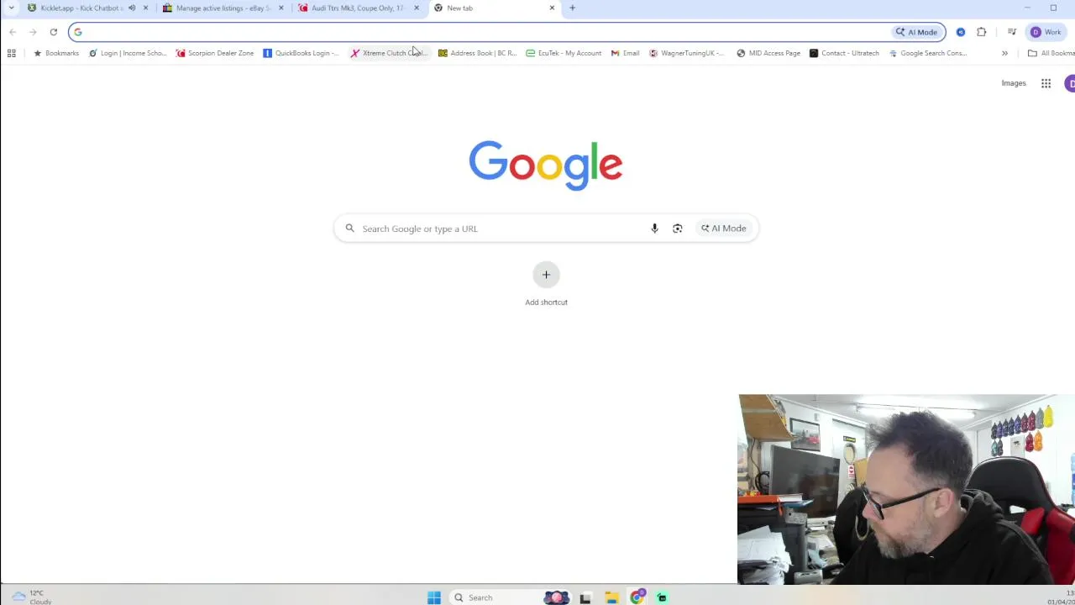Open Chrome from the taskbar
The image size is (1075, 605).
tap(637, 597)
